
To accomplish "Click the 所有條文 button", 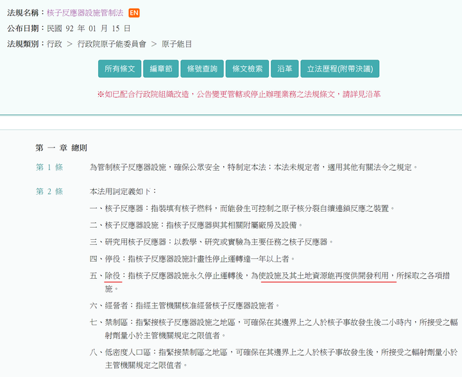I will coord(119,69).
